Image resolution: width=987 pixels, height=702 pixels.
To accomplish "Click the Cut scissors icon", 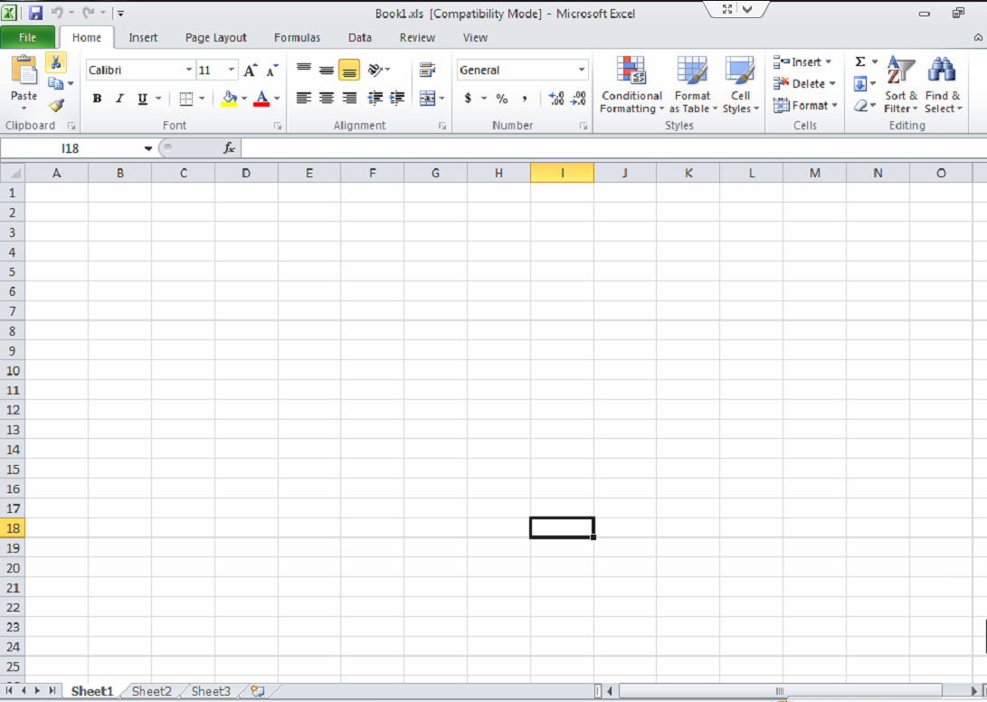I will tap(56, 62).
